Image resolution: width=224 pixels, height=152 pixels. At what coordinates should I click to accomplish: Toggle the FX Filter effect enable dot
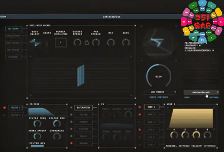72,115
